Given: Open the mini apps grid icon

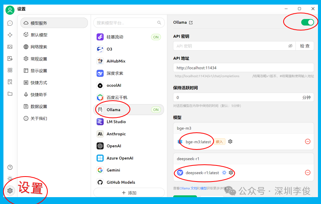Looking at the screenshot, I should click(10, 70).
